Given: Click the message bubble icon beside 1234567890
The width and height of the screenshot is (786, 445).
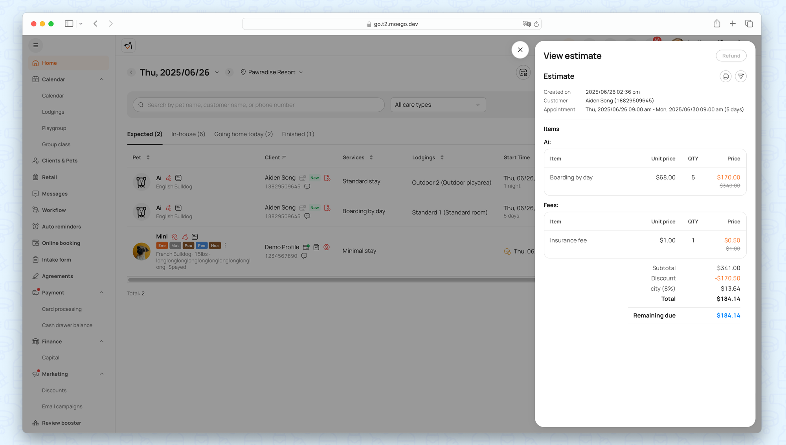Looking at the screenshot, I should (304, 256).
